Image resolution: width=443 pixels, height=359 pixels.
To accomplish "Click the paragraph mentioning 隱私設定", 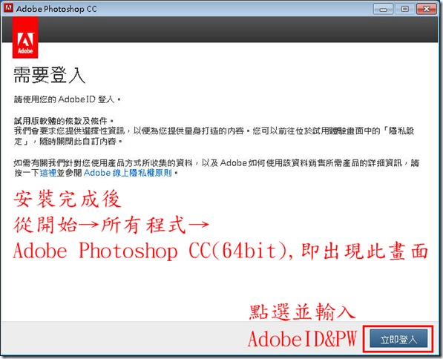I will [x=214, y=136].
